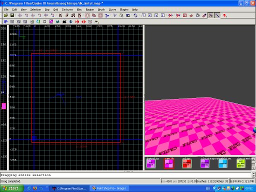This screenshot has width=256, height=192.
Task: Click the red square C toolbar icon
Action: coord(184,15)
